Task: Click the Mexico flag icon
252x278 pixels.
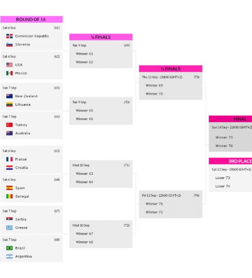Action: point(10,73)
